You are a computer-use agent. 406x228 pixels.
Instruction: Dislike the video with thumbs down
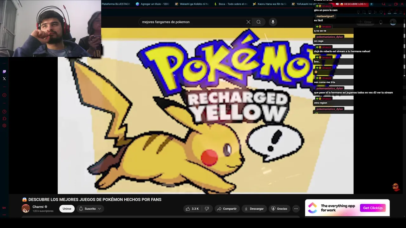[x=207, y=209]
